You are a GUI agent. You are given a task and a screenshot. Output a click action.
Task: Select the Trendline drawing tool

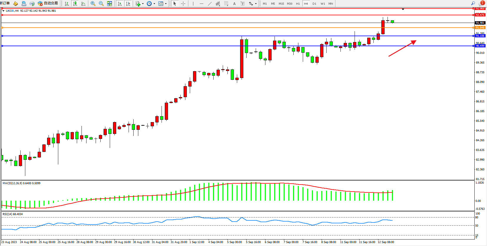coord(210,4)
